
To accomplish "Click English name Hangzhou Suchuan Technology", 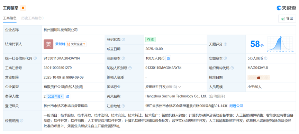I will (x=176, y=96).
